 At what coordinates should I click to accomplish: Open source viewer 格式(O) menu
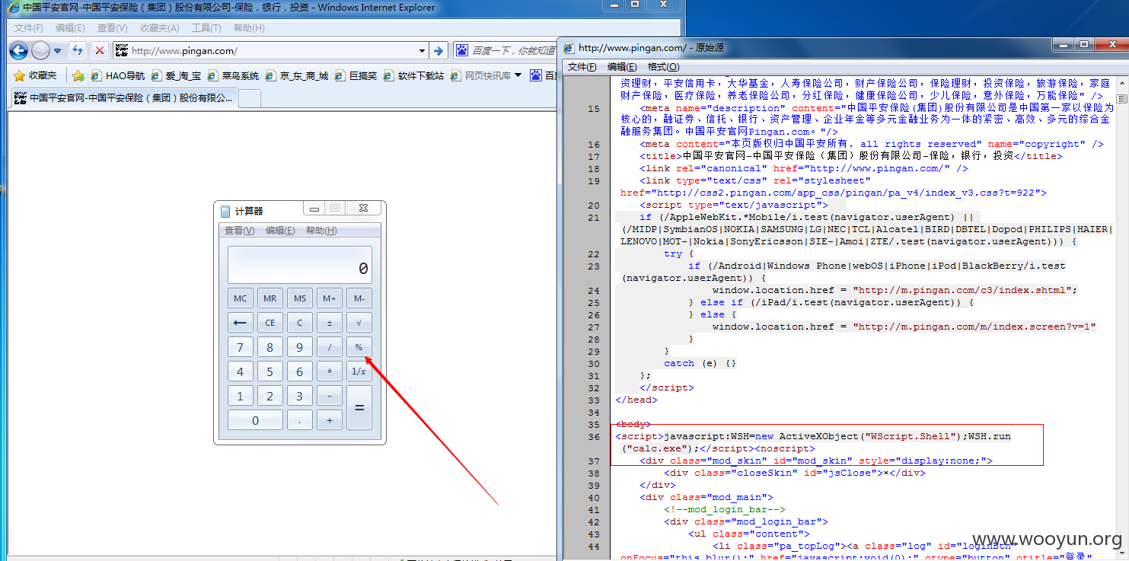663,67
